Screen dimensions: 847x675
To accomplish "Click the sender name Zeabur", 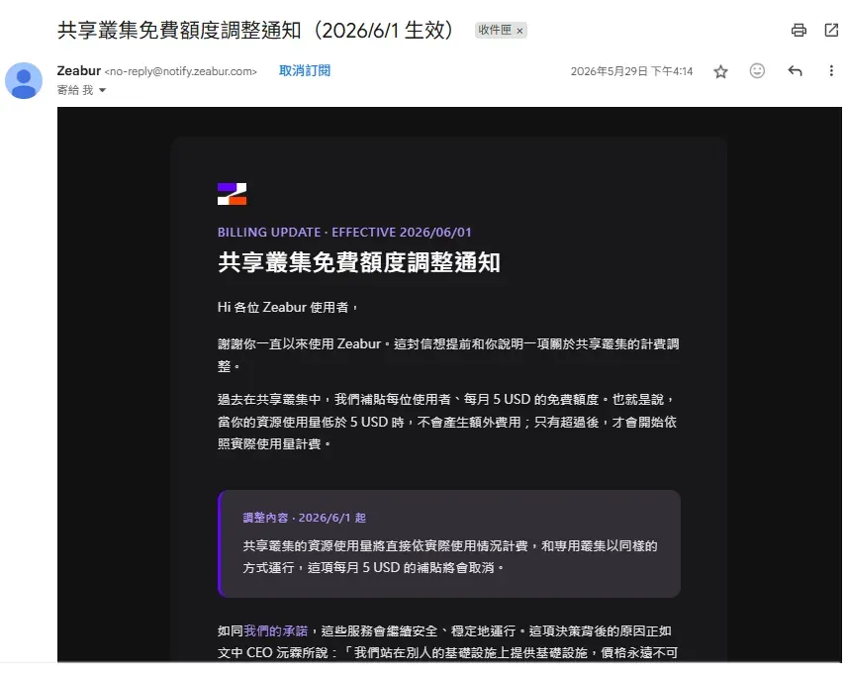I will click(x=79, y=71).
